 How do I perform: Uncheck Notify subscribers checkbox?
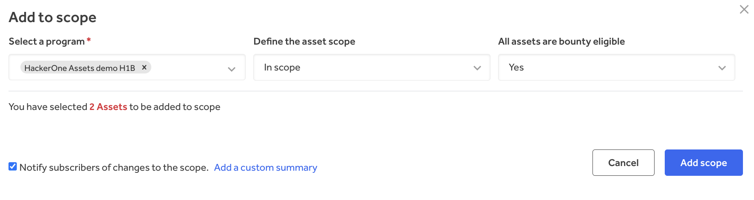click(x=13, y=166)
